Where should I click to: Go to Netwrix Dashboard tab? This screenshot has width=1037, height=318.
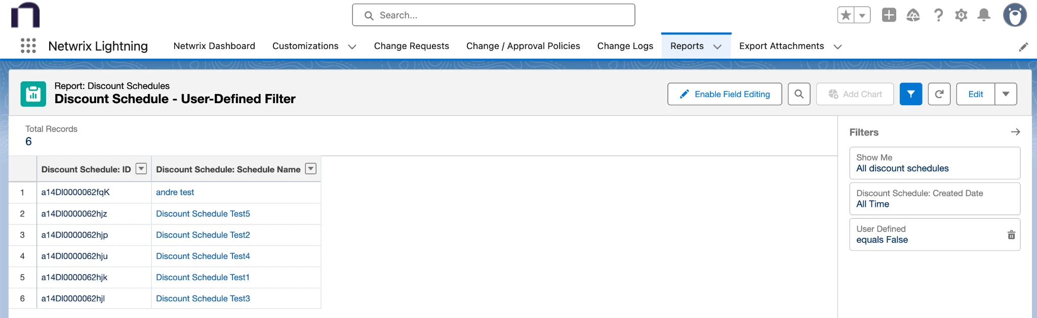click(x=214, y=46)
